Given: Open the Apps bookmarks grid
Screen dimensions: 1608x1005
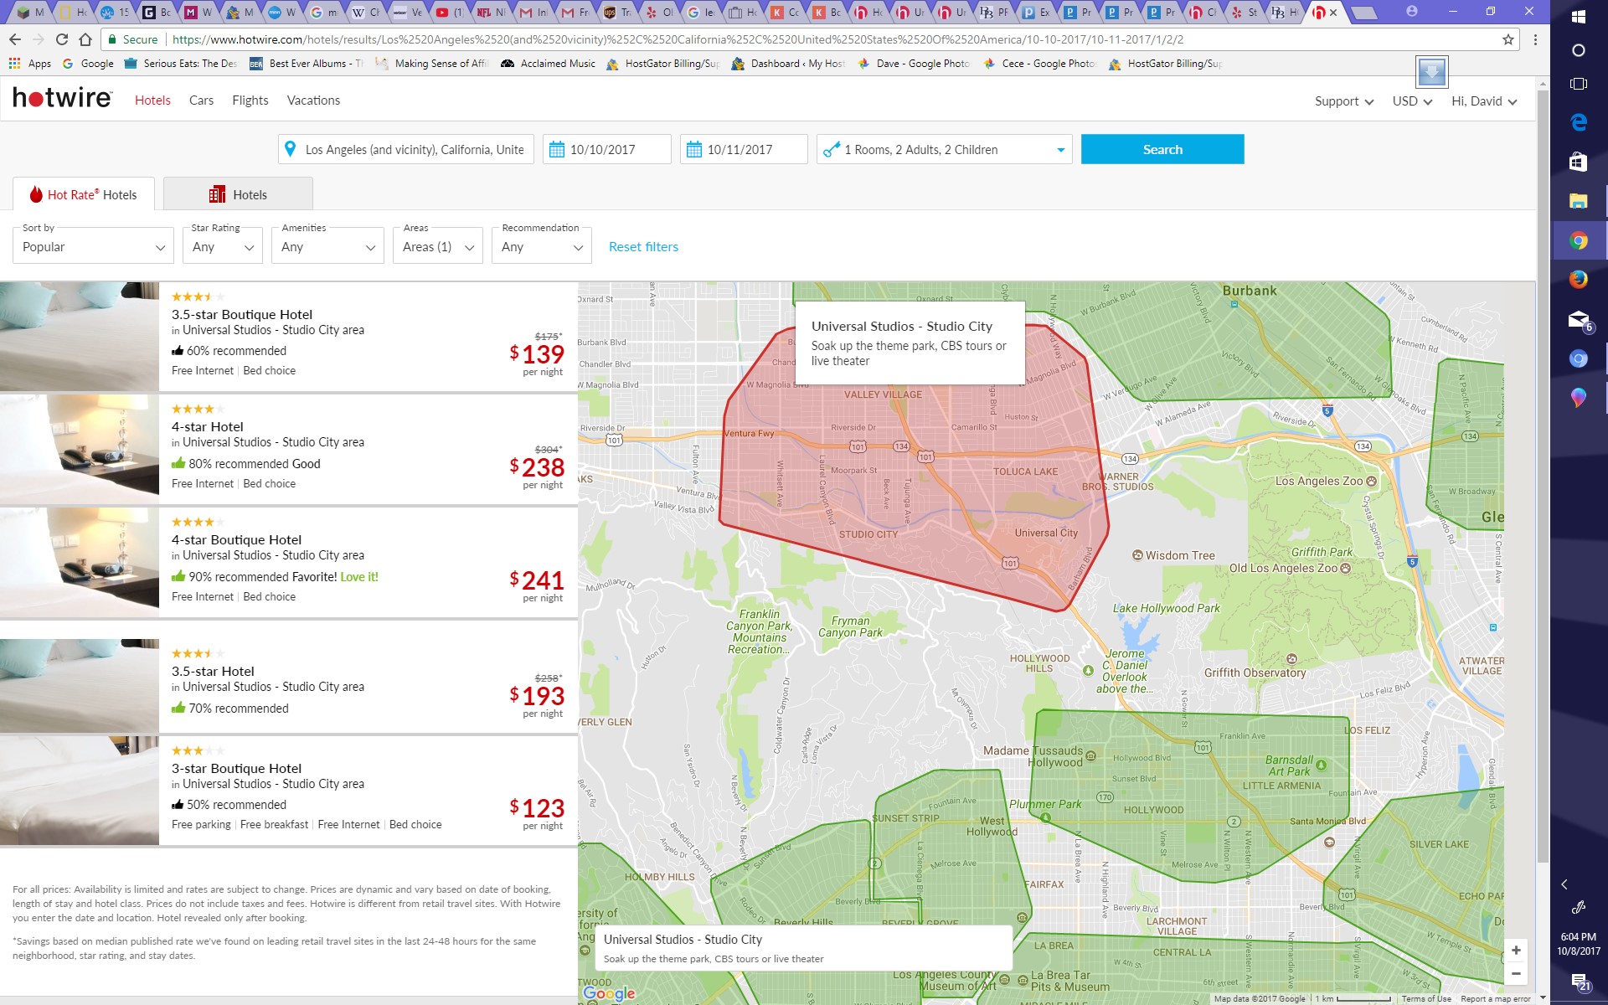Looking at the screenshot, I should [x=30, y=64].
